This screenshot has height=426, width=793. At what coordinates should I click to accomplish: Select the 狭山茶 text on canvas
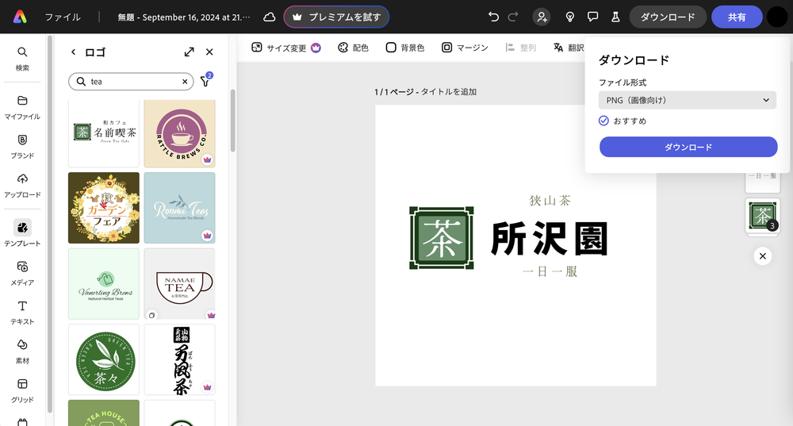[550, 201]
